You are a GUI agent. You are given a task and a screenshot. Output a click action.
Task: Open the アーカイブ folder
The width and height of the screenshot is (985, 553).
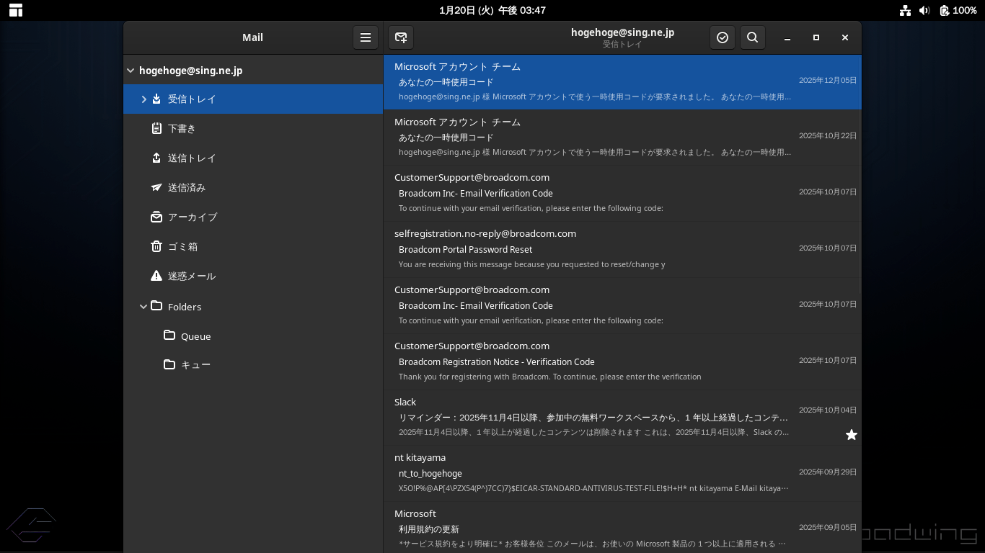pos(253,217)
